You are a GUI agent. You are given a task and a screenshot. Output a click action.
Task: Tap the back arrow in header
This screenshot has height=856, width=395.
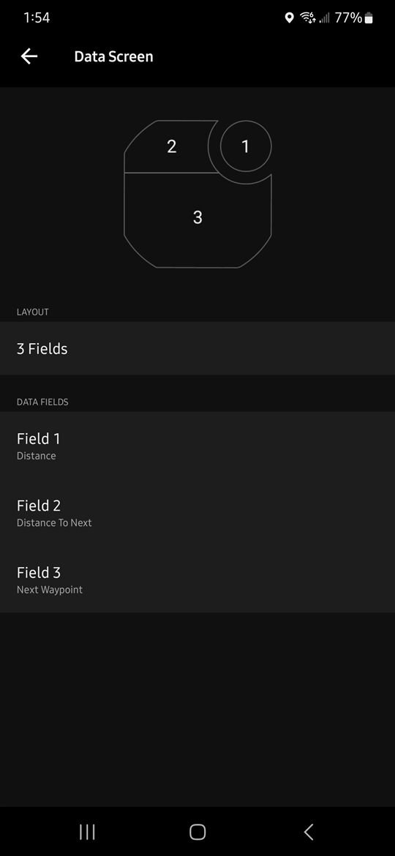[x=29, y=56]
